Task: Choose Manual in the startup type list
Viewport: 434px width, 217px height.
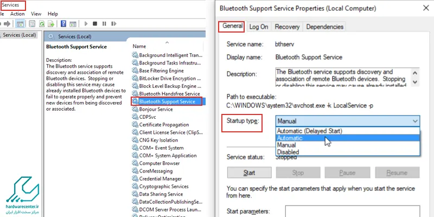Action: (348, 145)
